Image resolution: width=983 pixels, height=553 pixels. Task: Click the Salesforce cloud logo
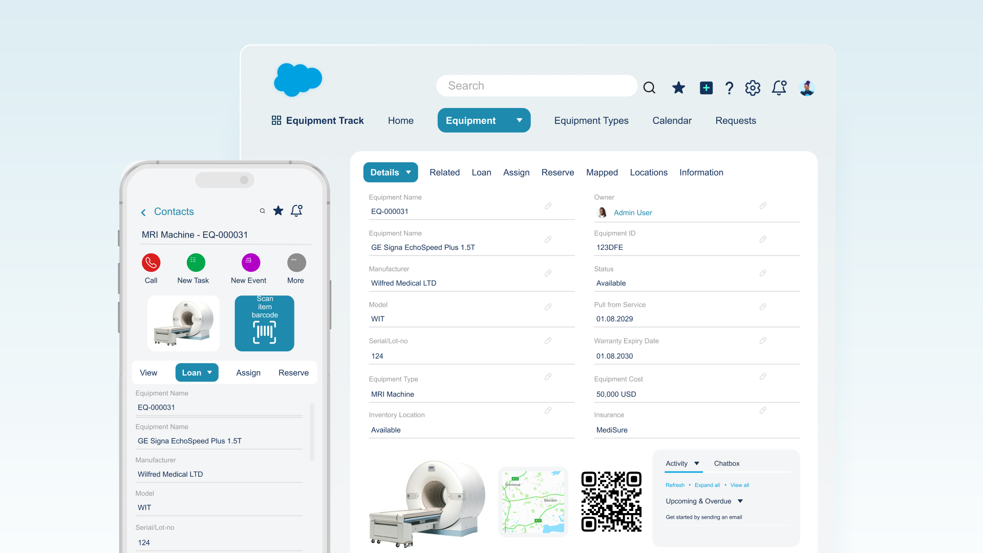[298, 80]
